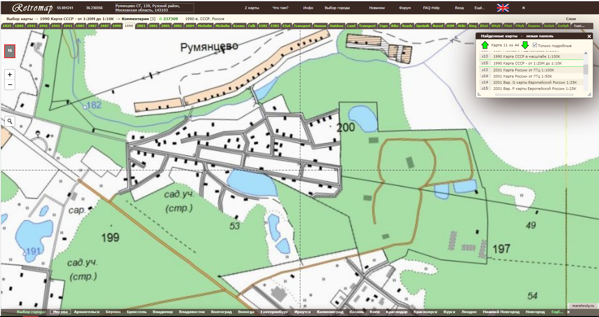Switch language via British flag icon
The image size is (599, 317).
click(502, 8)
